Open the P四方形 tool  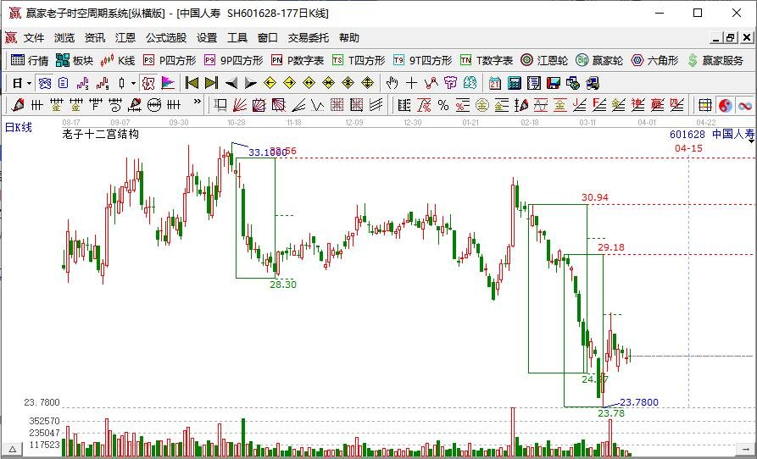click(x=170, y=60)
